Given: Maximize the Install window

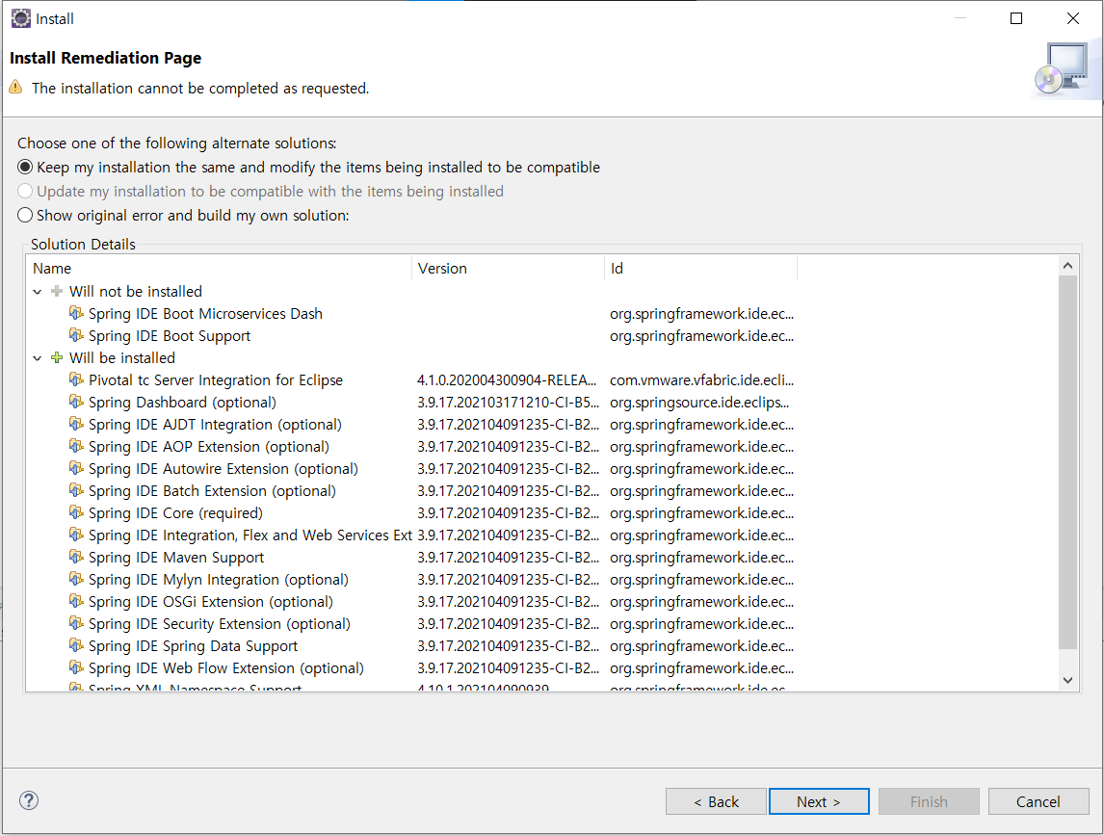Looking at the screenshot, I should (1016, 18).
